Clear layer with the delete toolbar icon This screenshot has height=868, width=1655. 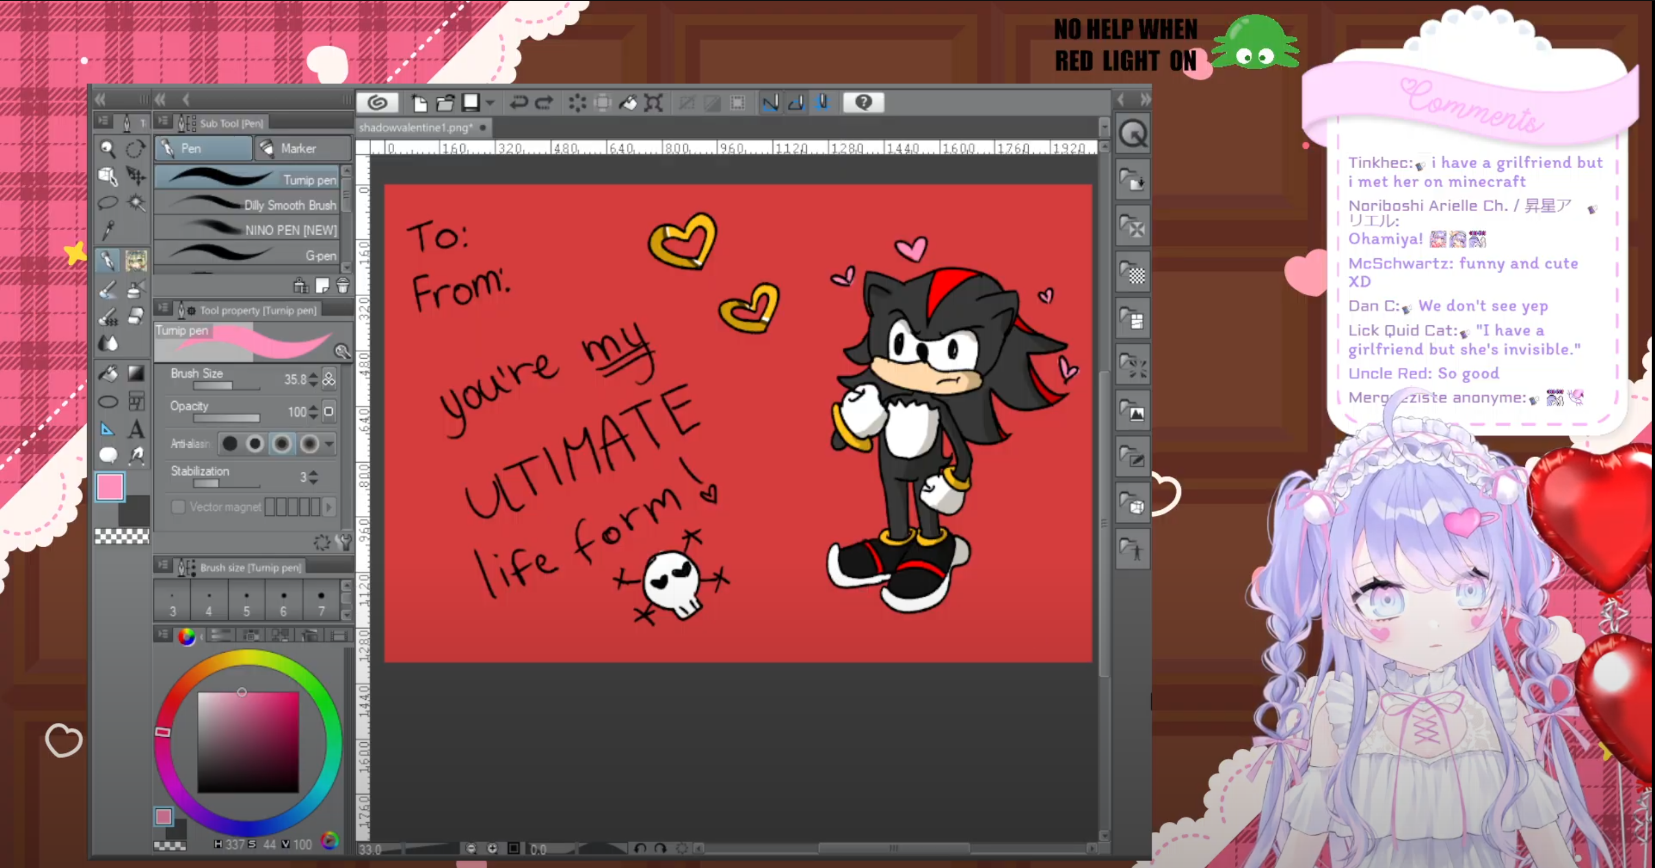click(577, 103)
